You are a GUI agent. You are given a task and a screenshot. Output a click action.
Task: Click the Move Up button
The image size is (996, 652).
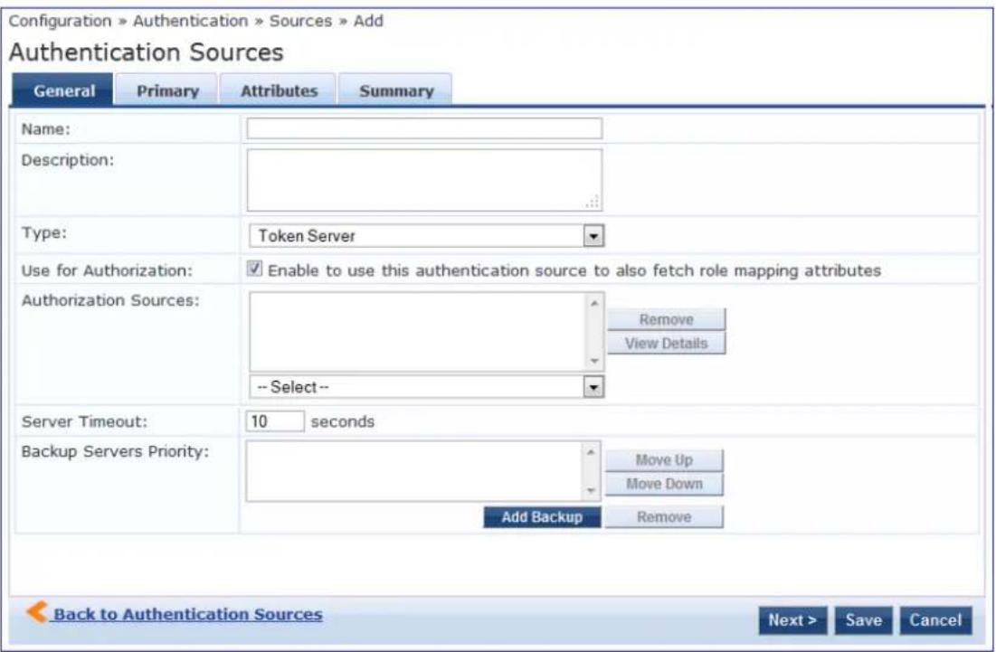[664, 460]
